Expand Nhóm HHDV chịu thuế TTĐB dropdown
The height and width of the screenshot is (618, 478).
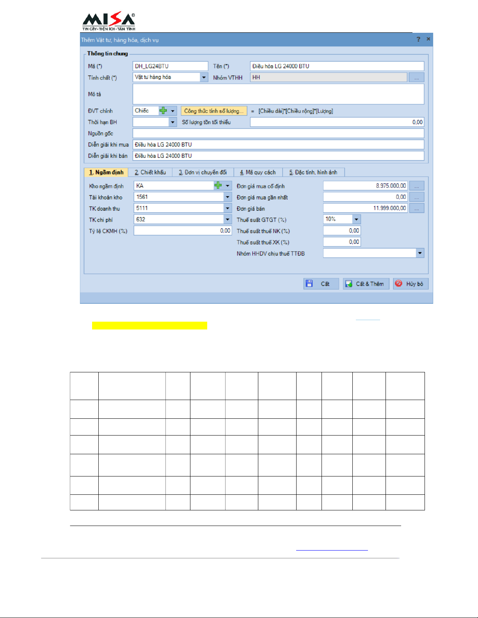pyautogui.click(x=420, y=253)
